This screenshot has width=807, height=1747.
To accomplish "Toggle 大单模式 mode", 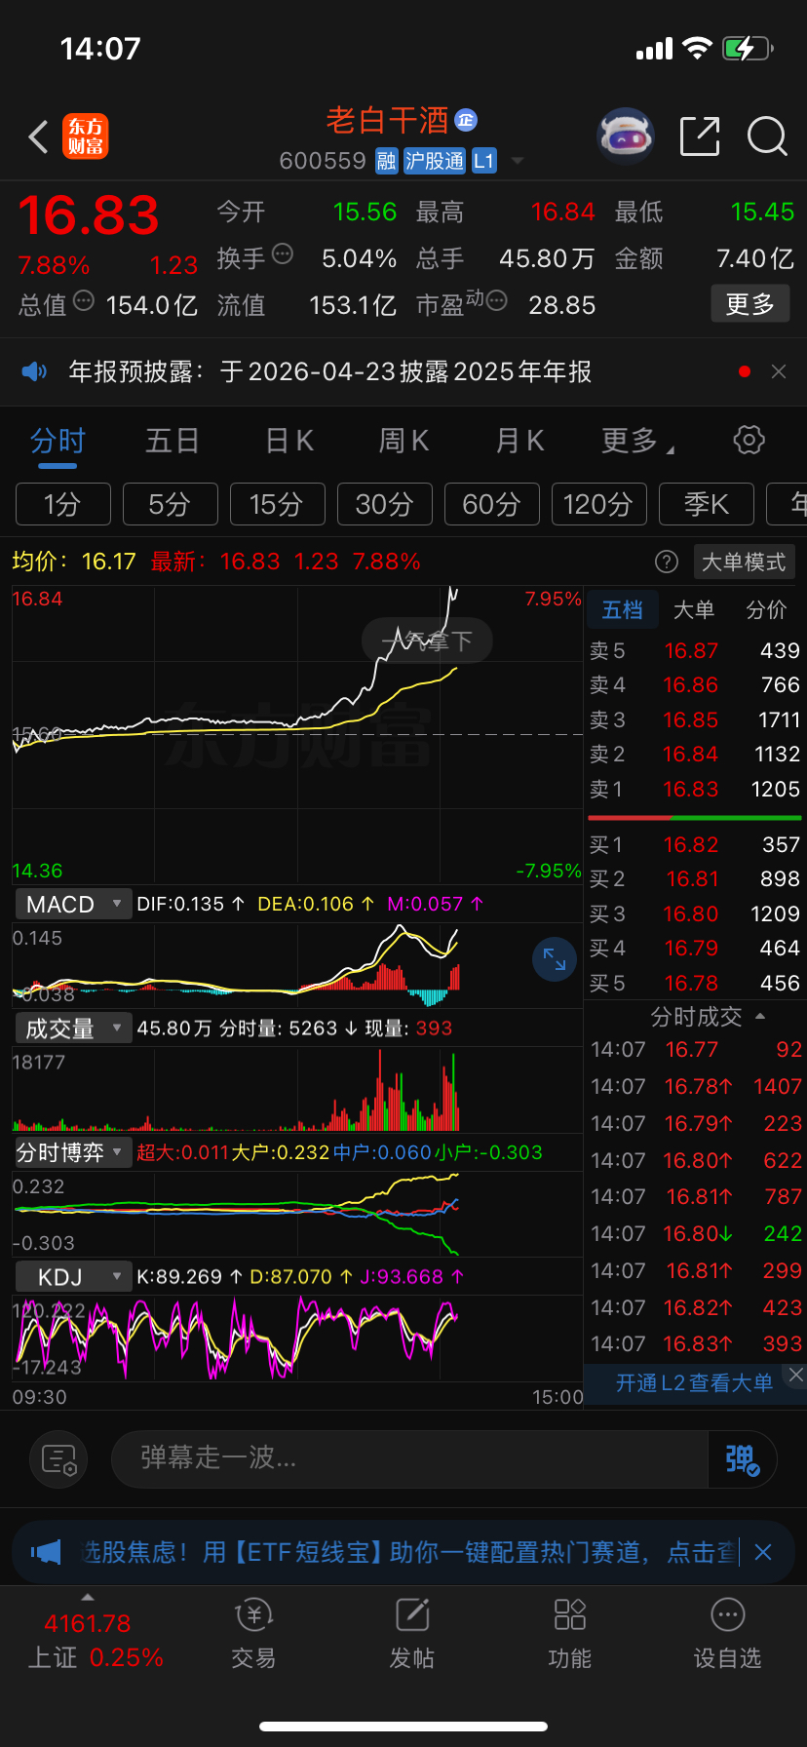I will click(x=744, y=562).
